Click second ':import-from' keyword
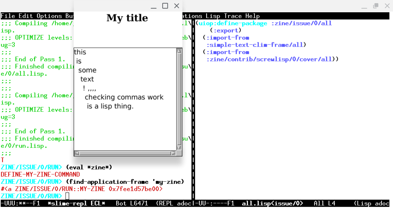Image resolution: width=393 pixels, height=221 pixels. 227,52
